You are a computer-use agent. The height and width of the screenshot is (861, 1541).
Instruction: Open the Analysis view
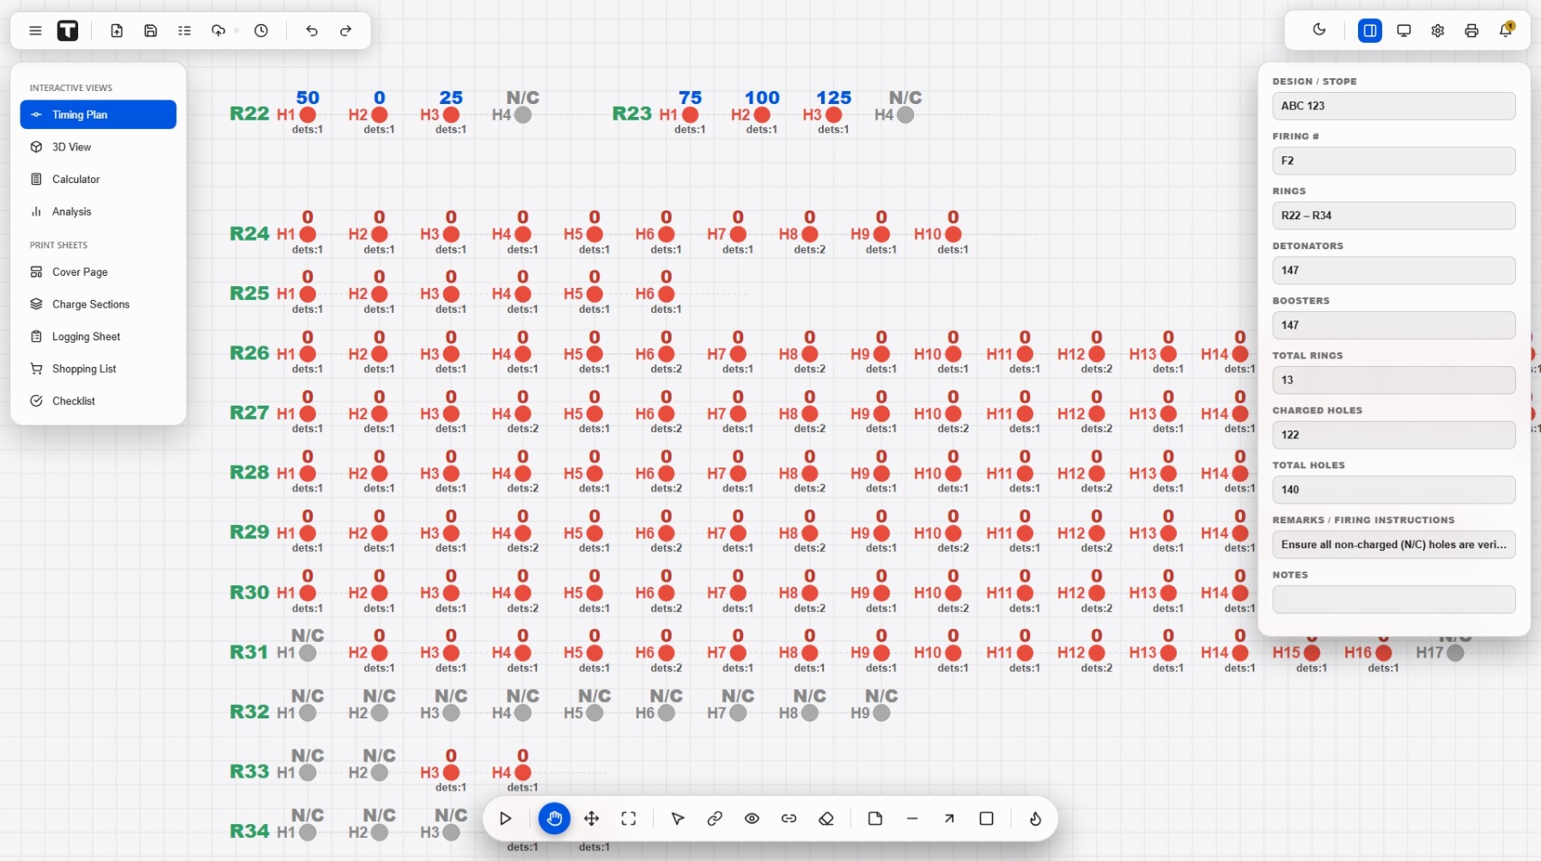point(98,211)
